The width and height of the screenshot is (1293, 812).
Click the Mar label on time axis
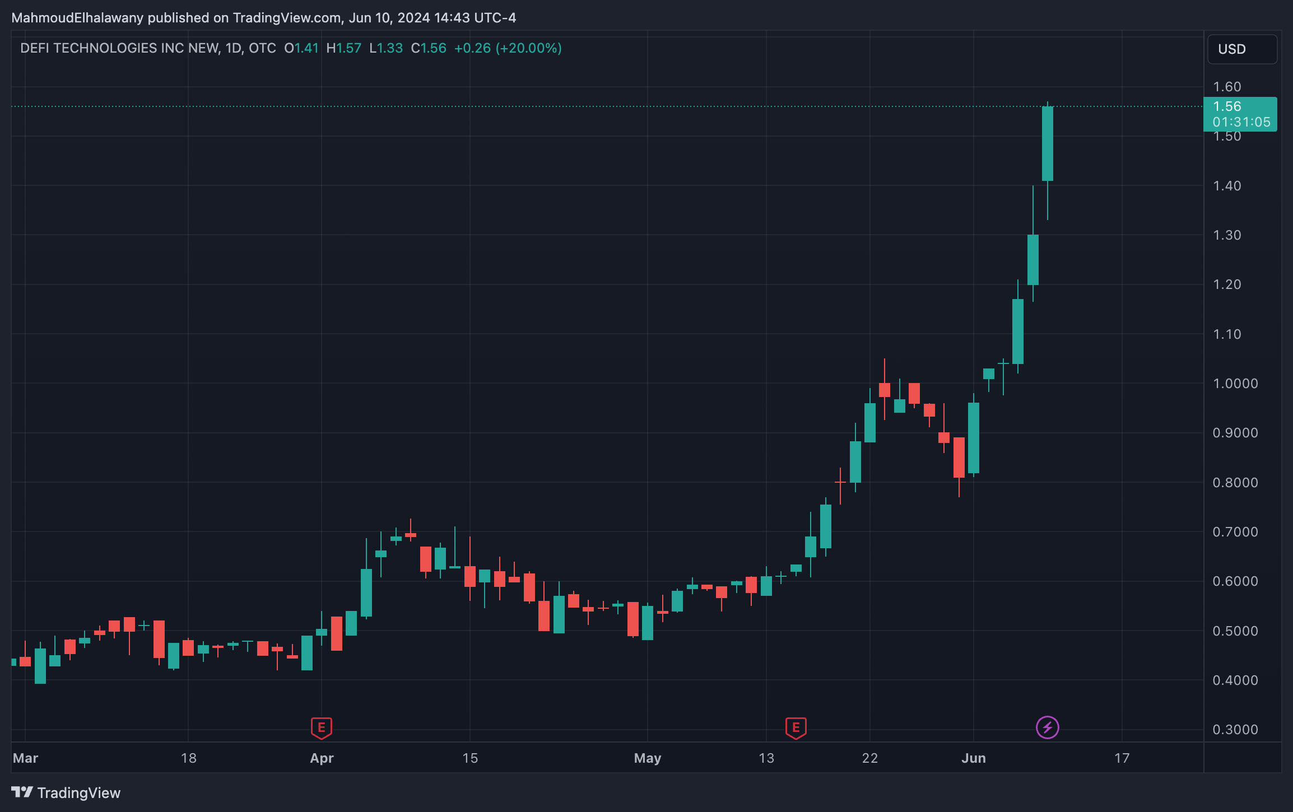[25, 758]
